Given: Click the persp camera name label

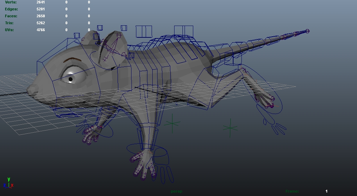Looking at the screenshot, I should (x=177, y=191).
